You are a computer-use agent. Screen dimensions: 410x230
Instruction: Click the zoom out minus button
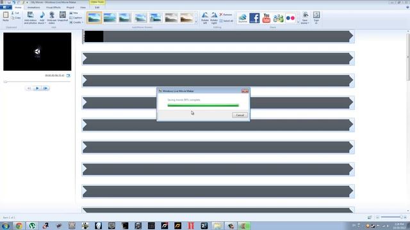click(377, 217)
